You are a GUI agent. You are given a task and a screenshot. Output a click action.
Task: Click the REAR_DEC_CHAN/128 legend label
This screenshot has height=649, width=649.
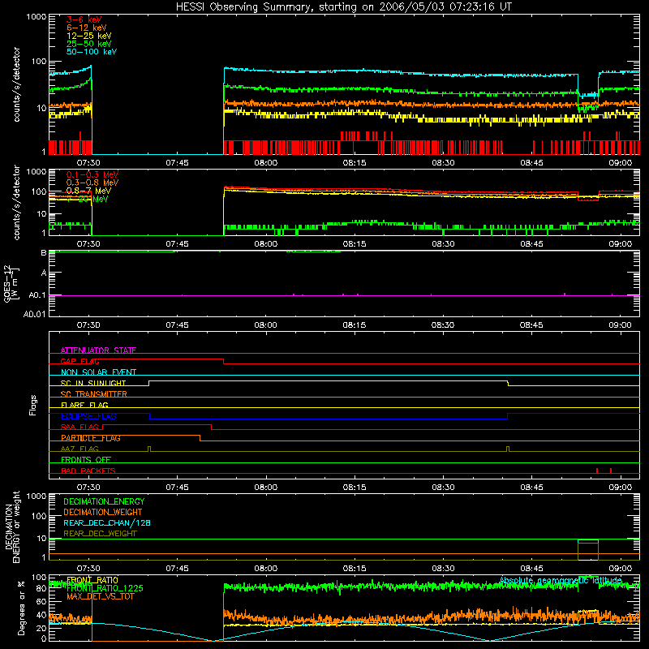pyautogui.click(x=107, y=523)
